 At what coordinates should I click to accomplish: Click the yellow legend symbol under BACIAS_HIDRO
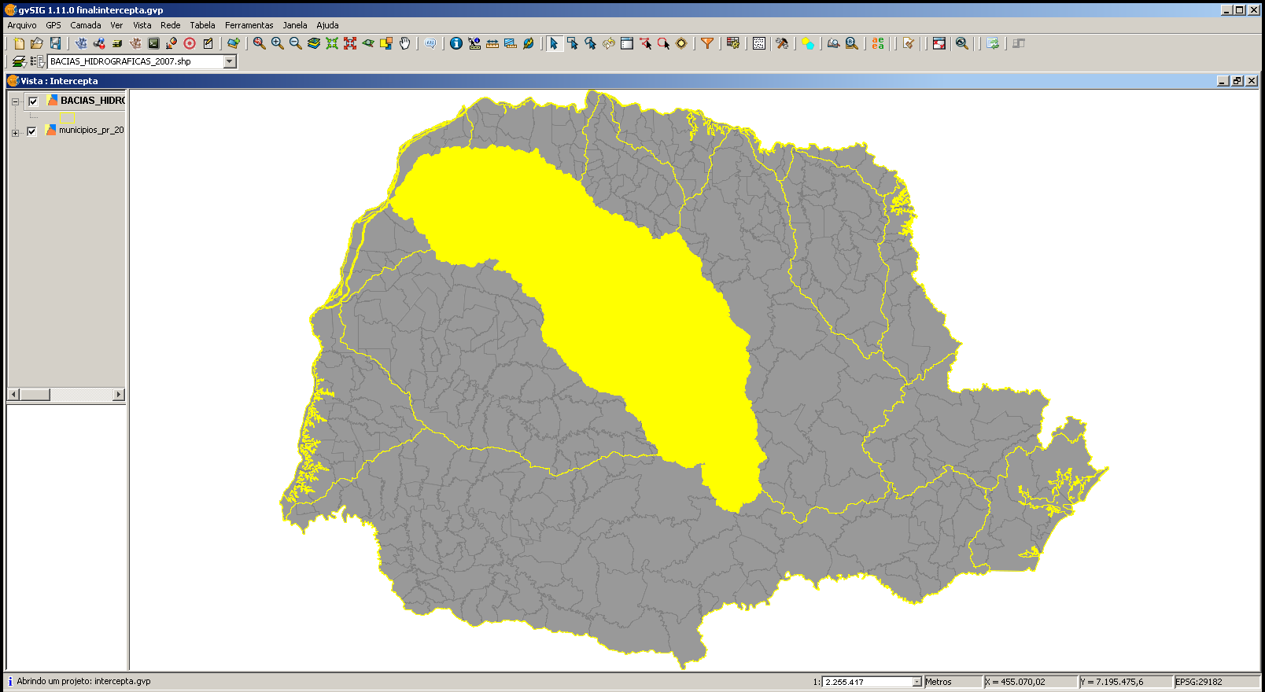point(67,117)
